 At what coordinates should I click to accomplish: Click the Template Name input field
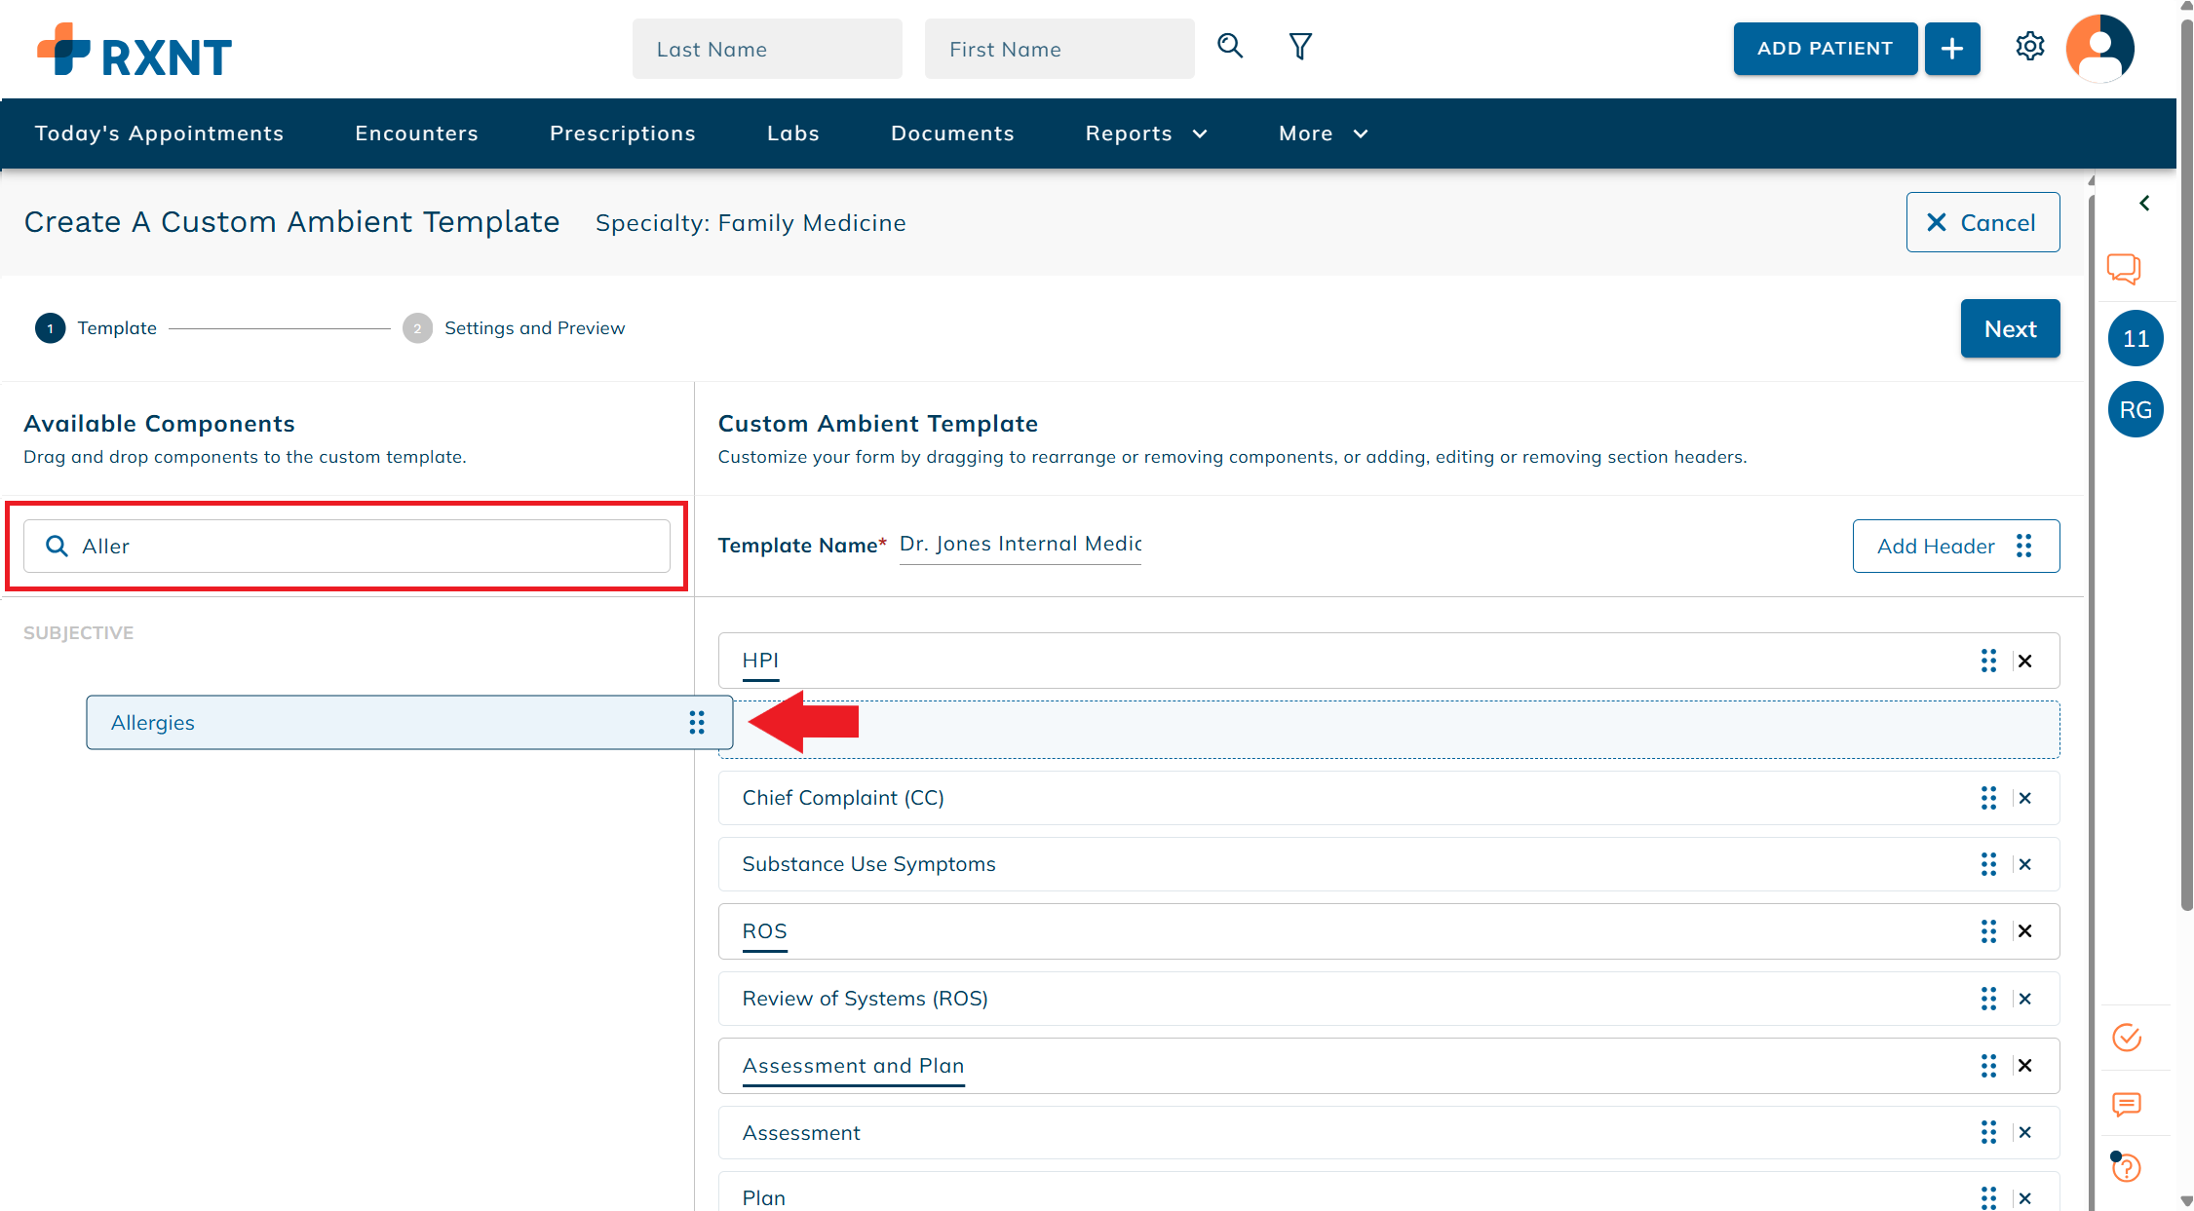(x=1020, y=544)
